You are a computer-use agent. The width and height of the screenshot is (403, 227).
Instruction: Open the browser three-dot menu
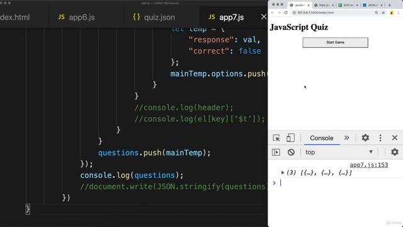(399, 13)
